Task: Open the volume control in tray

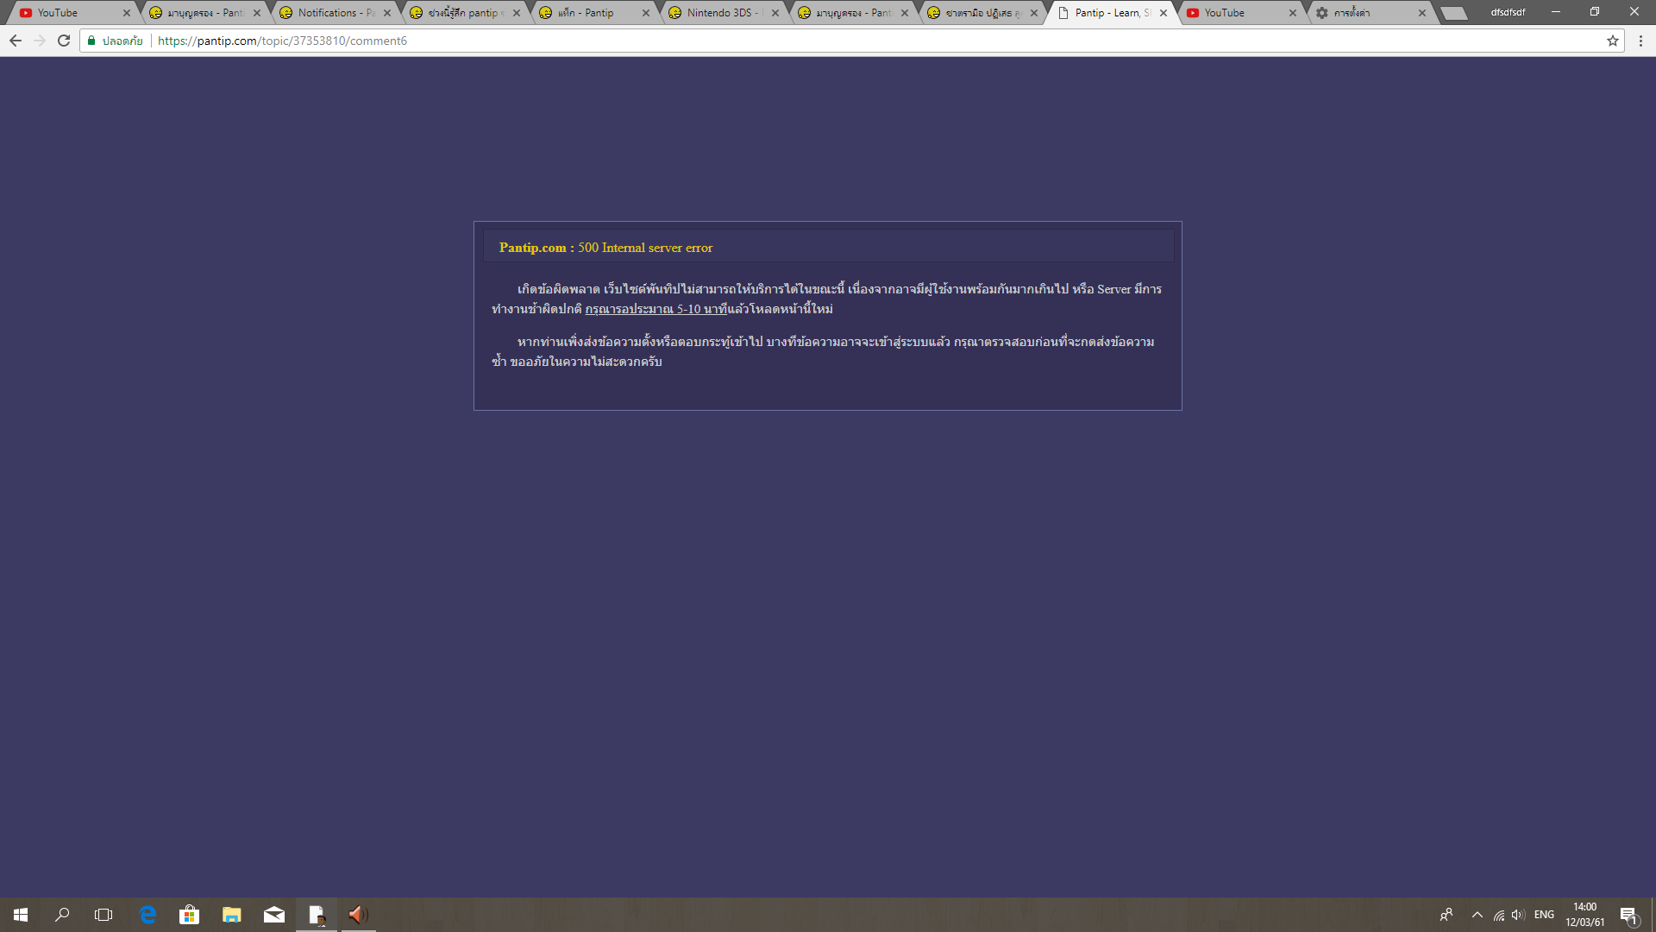Action: click(1518, 915)
